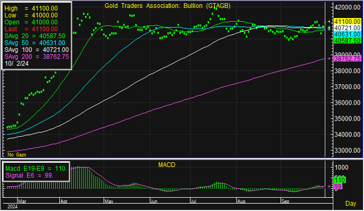The width and height of the screenshot is (364, 211).
Task: Click the Last = 41100.00 readout
Action: point(31,29)
